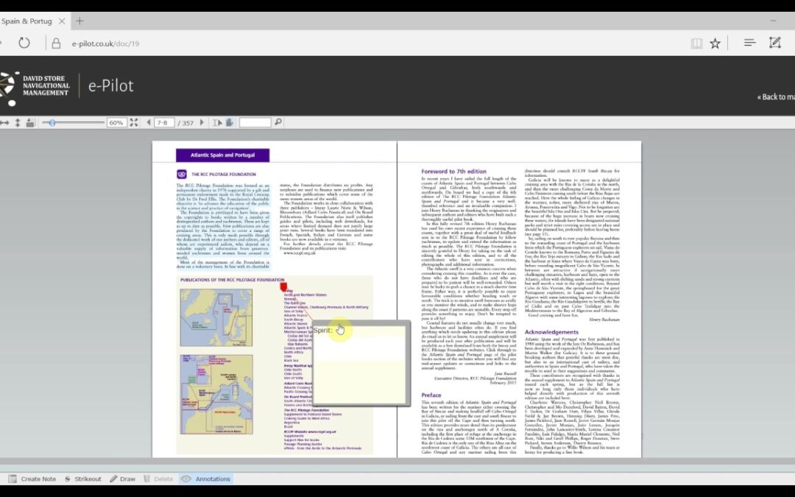Click the Back to main link
The height and width of the screenshot is (497, 795).
coord(776,97)
